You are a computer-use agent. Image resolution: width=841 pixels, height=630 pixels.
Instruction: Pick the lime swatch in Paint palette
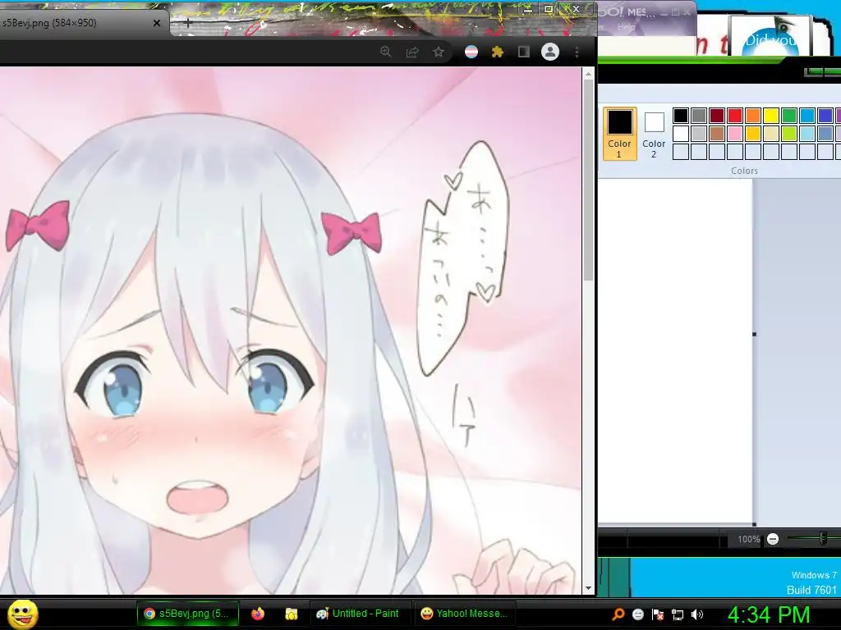click(x=789, y=134)
